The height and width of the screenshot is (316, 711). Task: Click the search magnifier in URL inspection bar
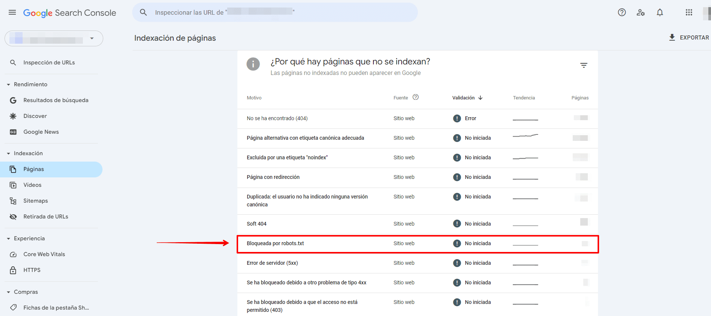[x=143, y=12]
